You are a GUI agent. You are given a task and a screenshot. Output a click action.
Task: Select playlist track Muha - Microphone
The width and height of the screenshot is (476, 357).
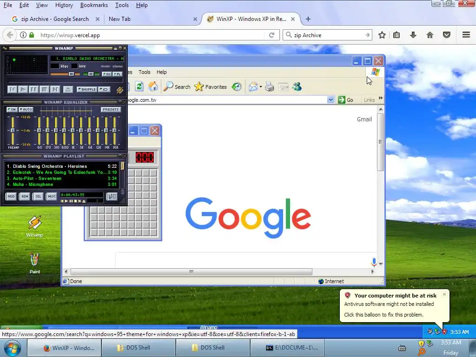click(62, 184)
